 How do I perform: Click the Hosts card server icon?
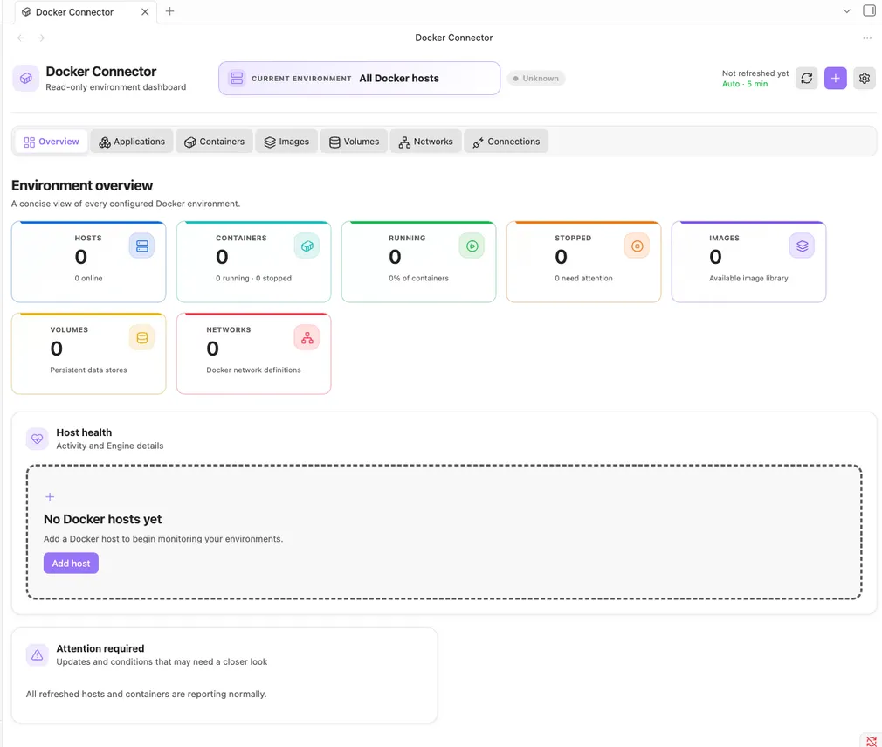tap(141, 246)
